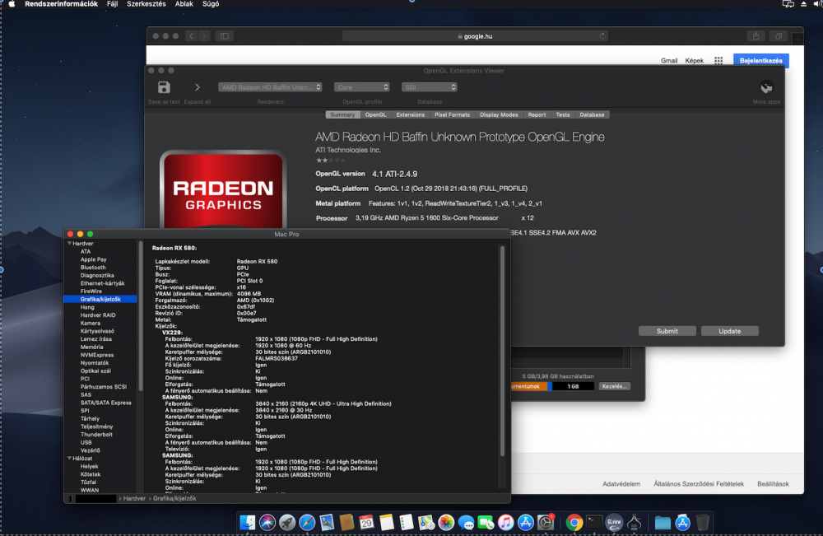Screen dimensions: 823x536
Task: Open Launchpad rocket icon in Dock
Action: [287, 522]
